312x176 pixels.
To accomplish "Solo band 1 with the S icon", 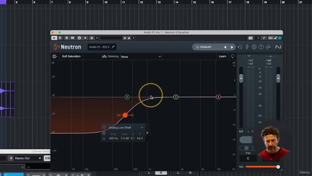I will 104,133.
